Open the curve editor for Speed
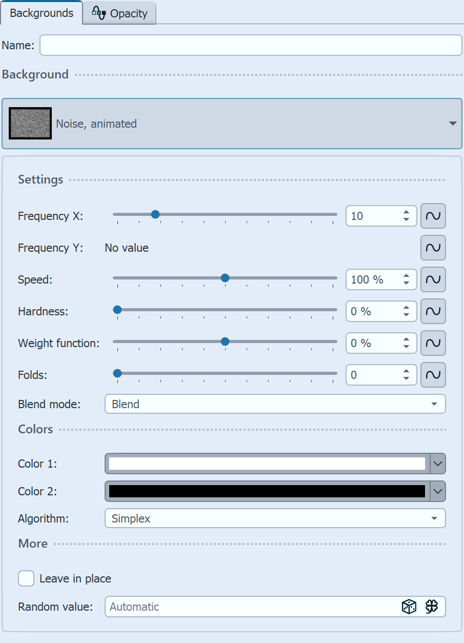Screen dimensions: 464x643 tap(433, 279)
